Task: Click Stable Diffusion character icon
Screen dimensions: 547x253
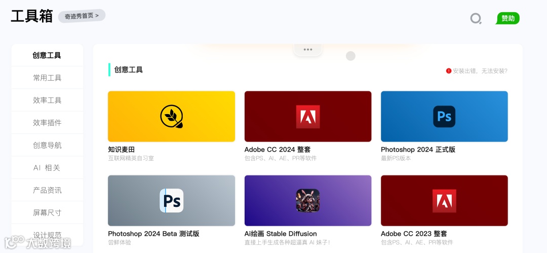Action: pyautogui.click(x=308, y=201)
